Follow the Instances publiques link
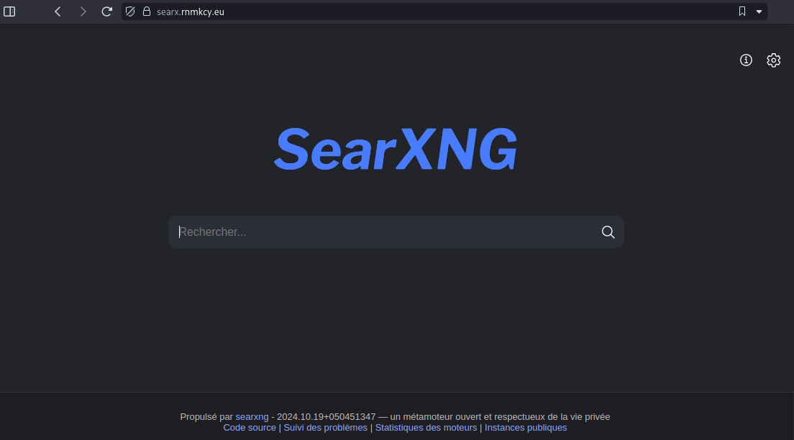794x440 pixels. 526,428
